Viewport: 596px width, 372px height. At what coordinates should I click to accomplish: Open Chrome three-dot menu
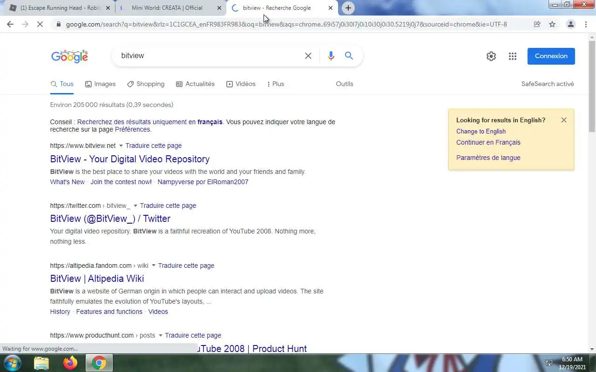[x=586, y=24]
